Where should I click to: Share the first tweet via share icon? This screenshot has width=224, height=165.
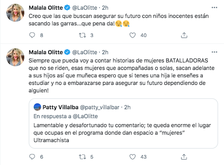(x=184, y=35)
